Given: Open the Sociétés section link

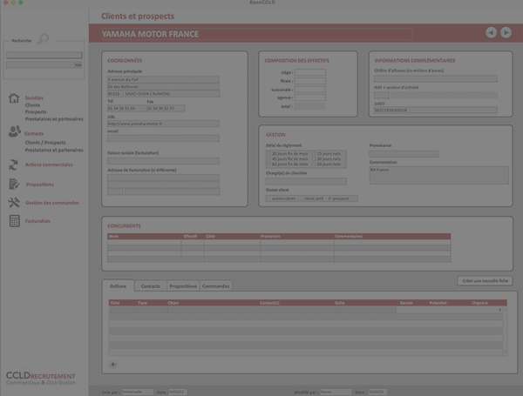Looking at the screenshot, I should 34,98.
